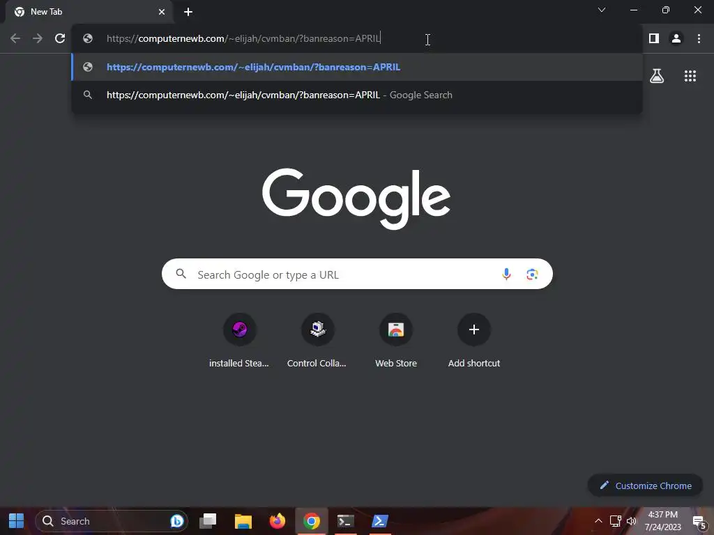Screen dimensions: 714x535
Task: Choose the Google Search suggestion for the URL
Action: 357,95
